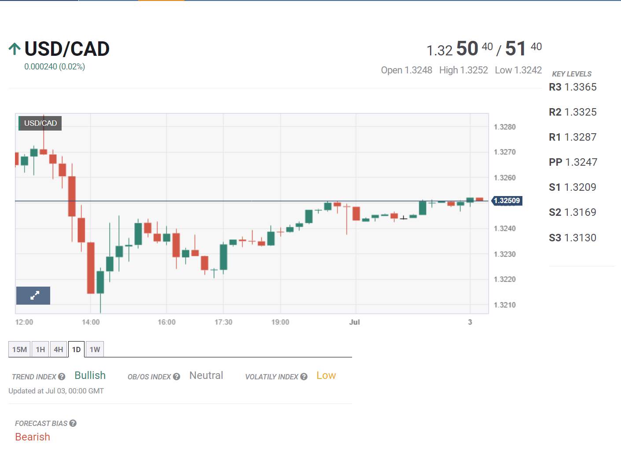Select the PP 1.3247 pivot level
This screenshot has width=621, height=462.
(573, 162)
